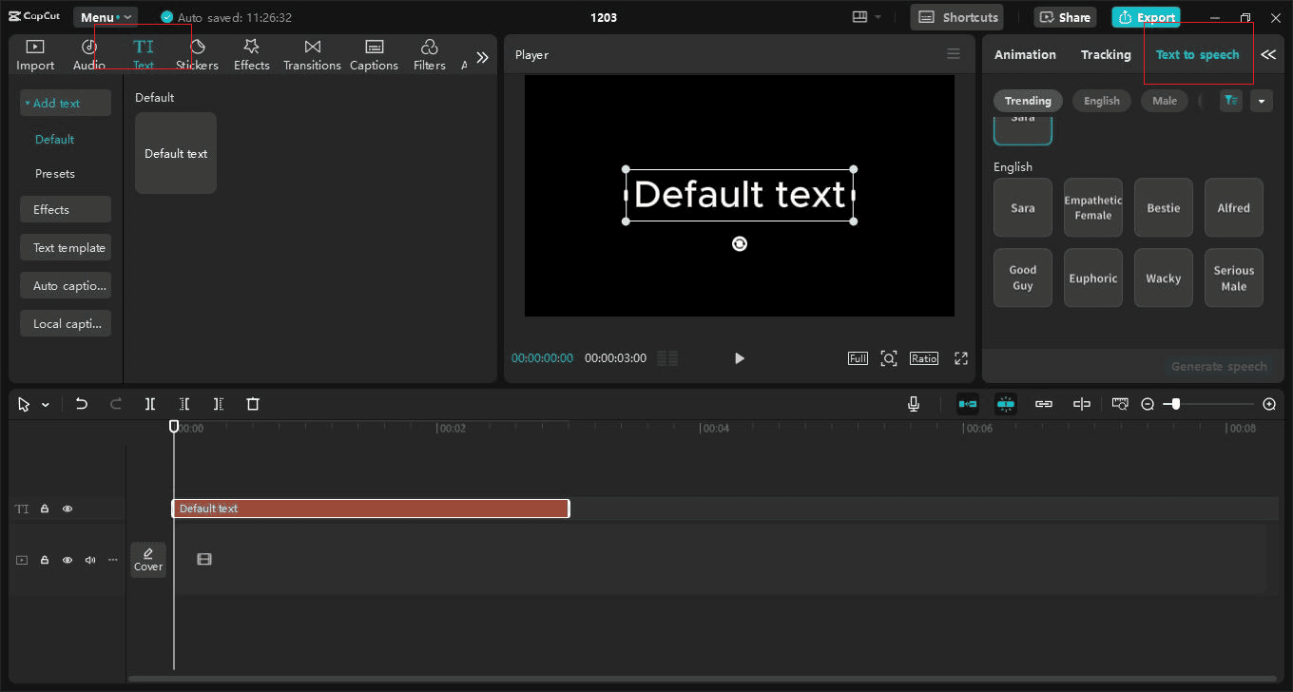Choose the Wacky voice
This screenshot has width=1293, height=692.
click(1164, 278)
